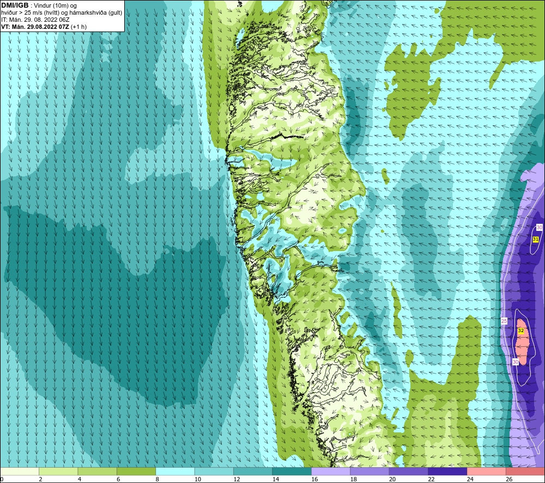
Task: Click the legend scale number '24'
Action: (x=470, y=479)
